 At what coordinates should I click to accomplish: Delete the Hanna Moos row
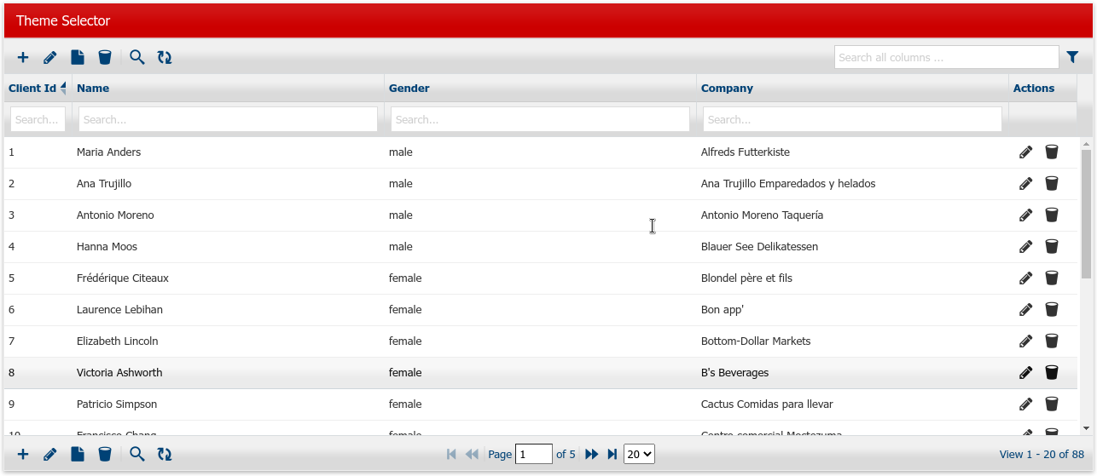[1052, 247]
